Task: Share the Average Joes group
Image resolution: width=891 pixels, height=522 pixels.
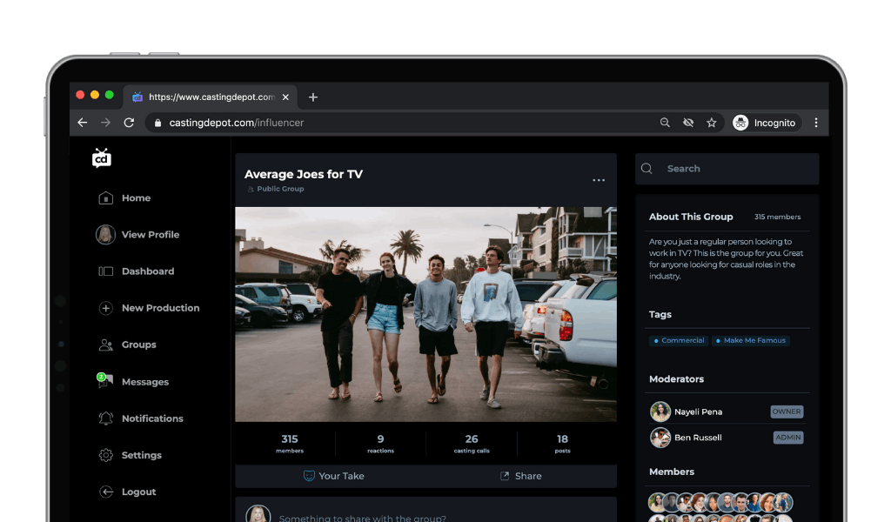Action: (520, 476)
